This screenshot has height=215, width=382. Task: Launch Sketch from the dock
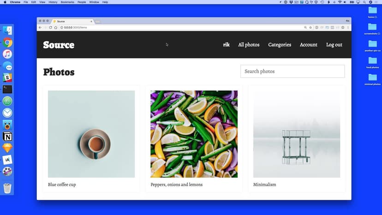click(7, 148)
